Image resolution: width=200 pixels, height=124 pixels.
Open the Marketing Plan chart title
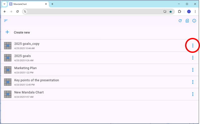click(26, 68)
